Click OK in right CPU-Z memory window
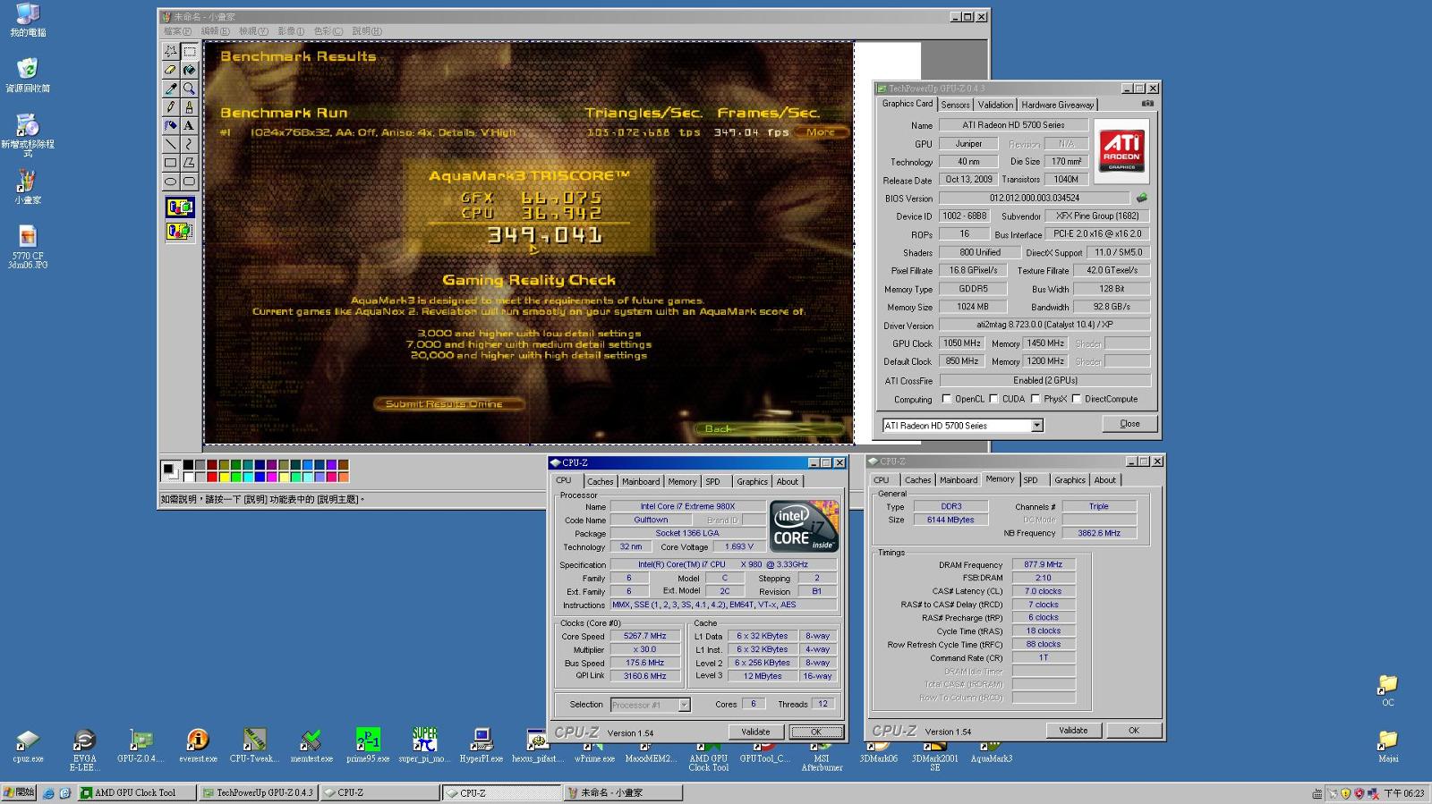 click(1133, 731)
